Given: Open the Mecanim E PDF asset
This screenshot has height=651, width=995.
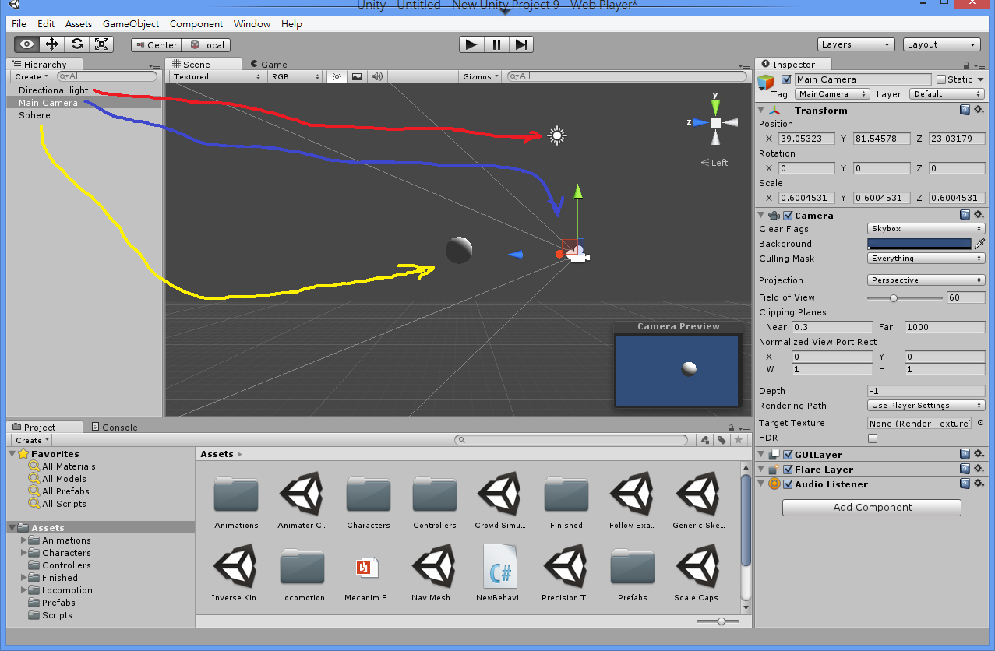Looking at the screenshot, I should pyautogui.click(x=368, y=566).
